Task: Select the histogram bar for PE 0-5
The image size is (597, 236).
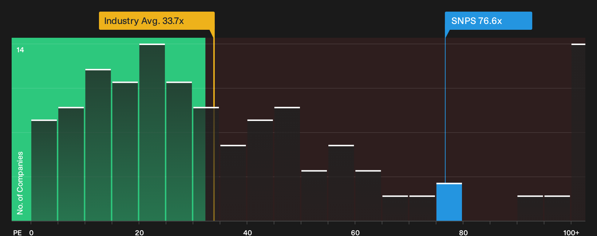Action: (x=44, y=170)
